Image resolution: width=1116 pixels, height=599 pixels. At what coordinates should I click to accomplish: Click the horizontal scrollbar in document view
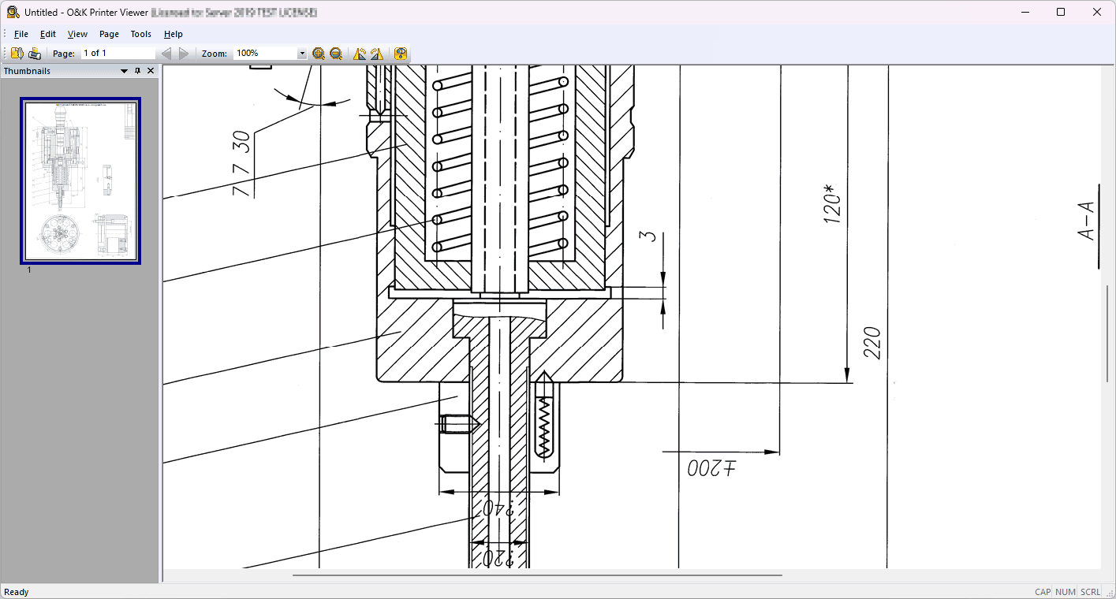point(536,575)
